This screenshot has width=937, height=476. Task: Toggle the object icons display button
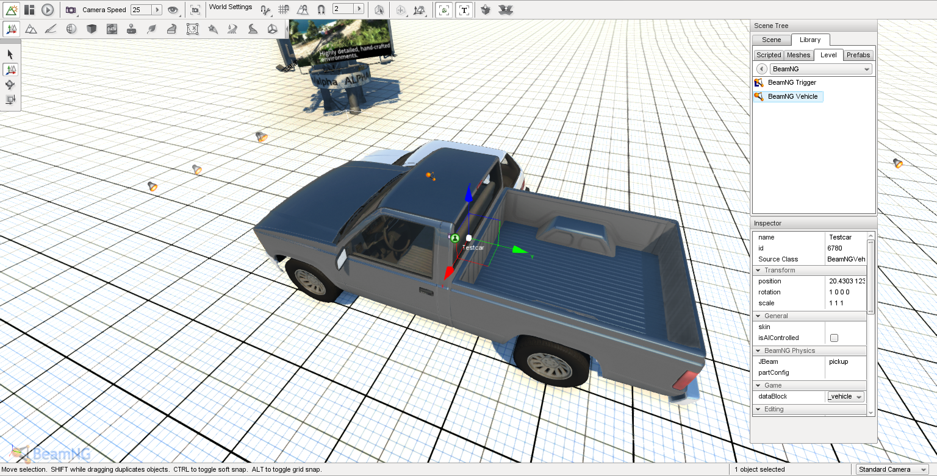coord(444,10)
